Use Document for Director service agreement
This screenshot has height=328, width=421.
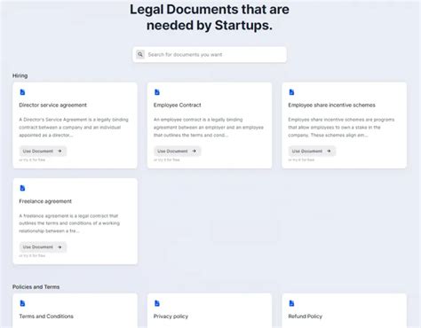(43, 151)
